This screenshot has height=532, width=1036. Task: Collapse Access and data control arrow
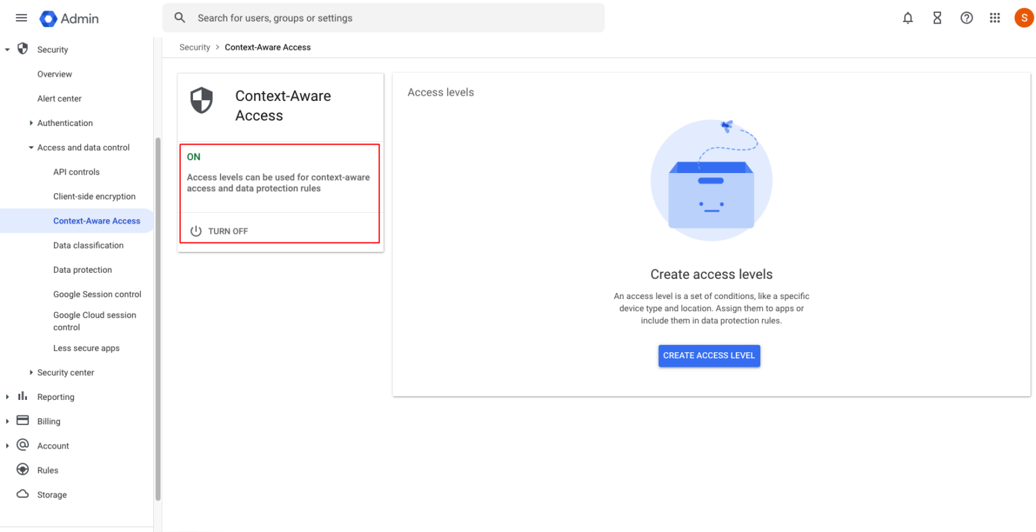coord(31,147)
